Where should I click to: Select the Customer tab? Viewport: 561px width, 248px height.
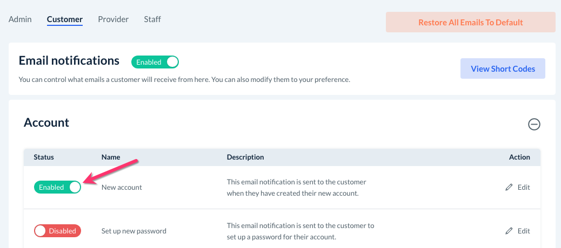tap(65, 19)
